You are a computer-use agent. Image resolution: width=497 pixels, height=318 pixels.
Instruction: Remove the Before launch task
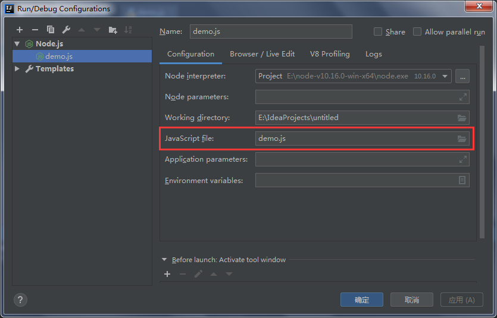183,274
